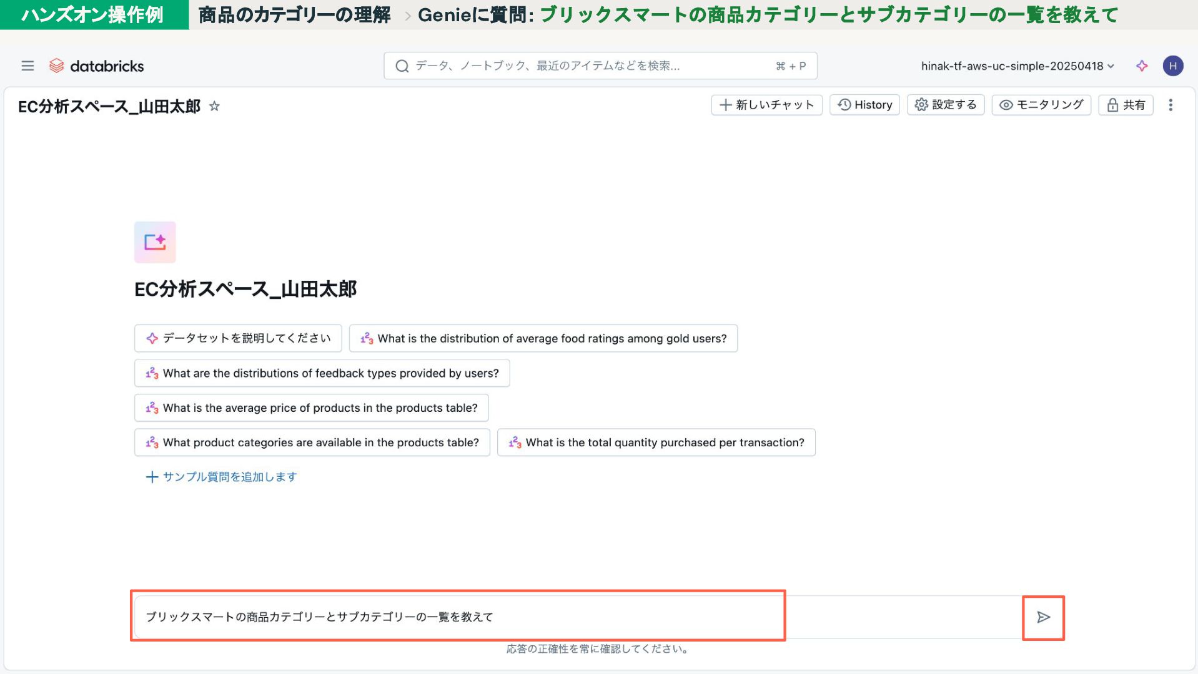Focus the top search field

(x=600, y=66)
